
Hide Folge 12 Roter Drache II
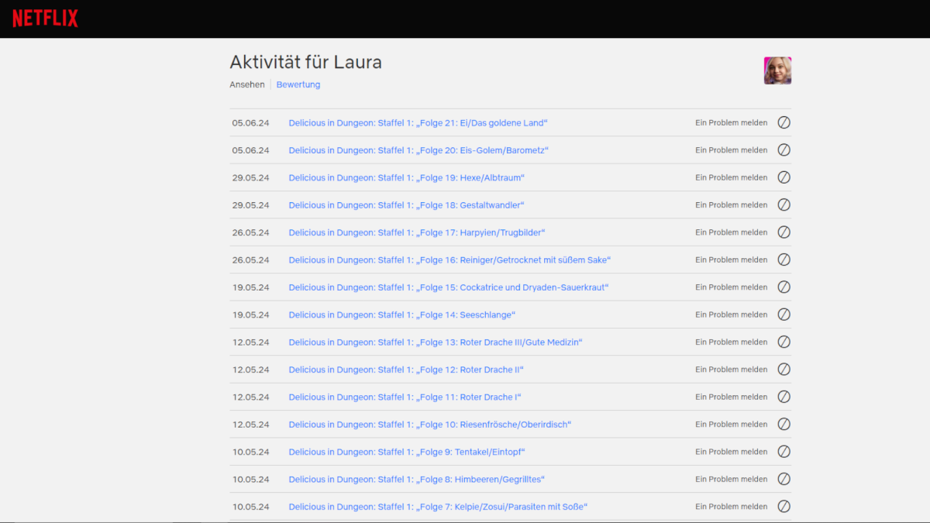tap(784, 370)
